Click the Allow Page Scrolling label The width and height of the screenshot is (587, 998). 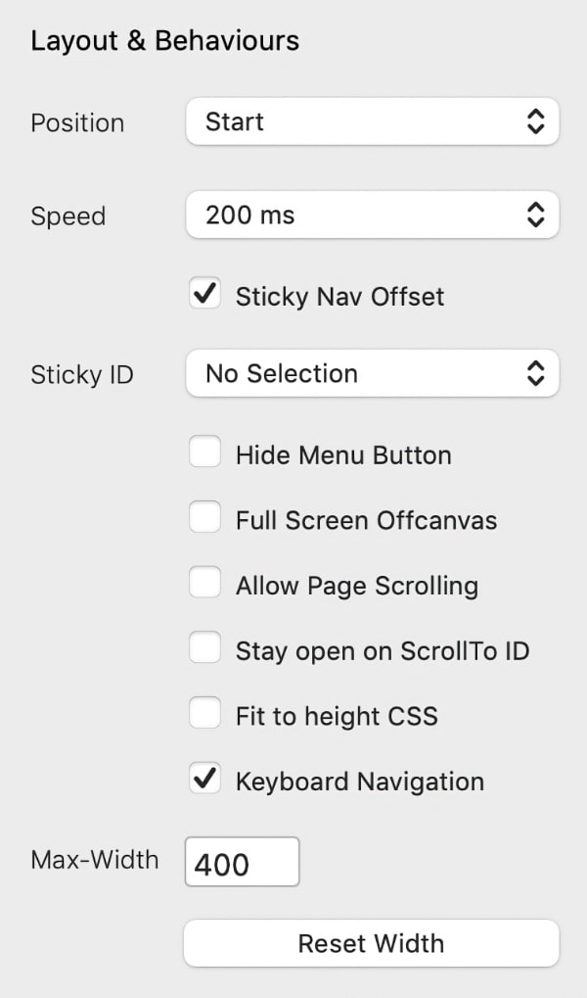tap(356, 586)
